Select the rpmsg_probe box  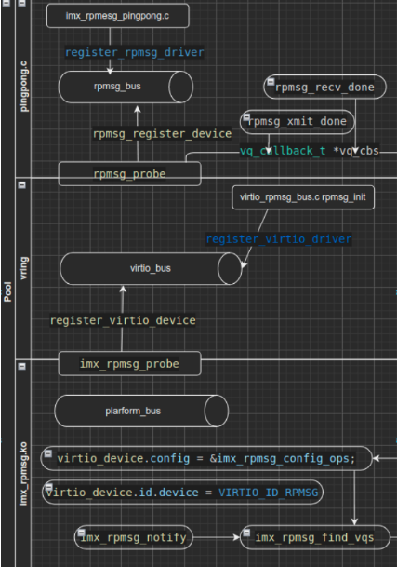129,174
